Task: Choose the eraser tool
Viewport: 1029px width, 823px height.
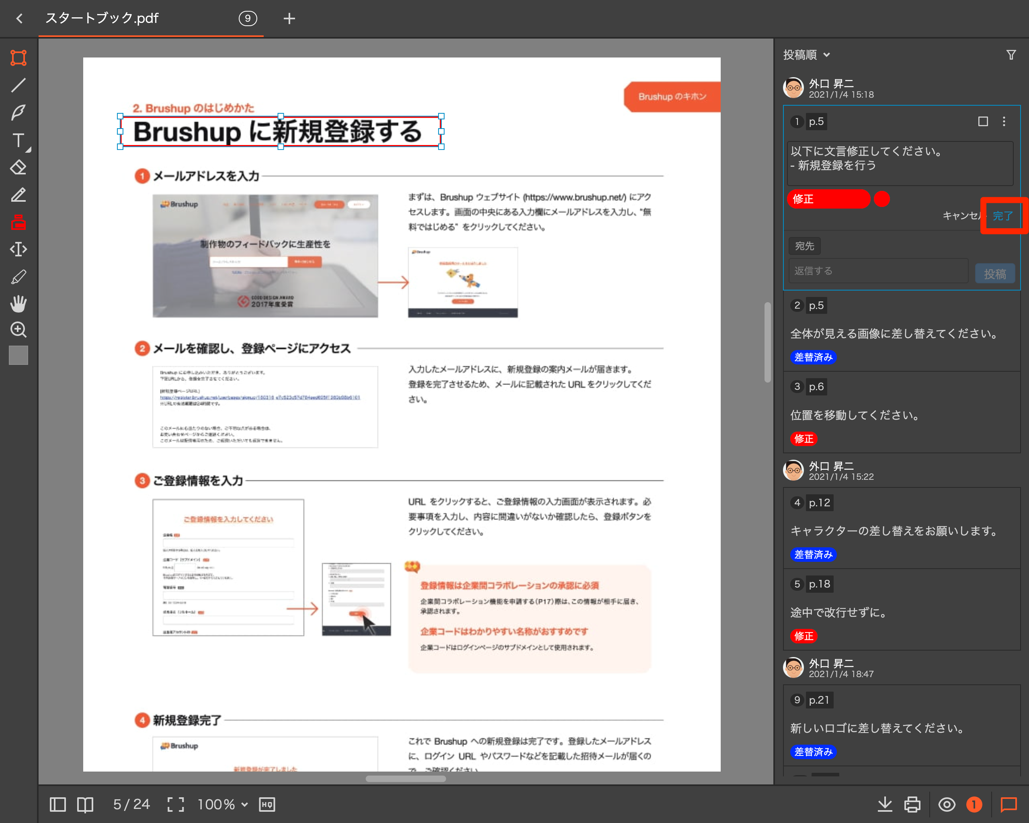Action: [18, 168]
